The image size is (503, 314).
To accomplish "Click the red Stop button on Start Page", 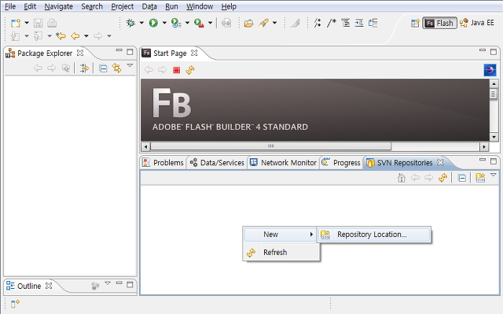I will pos(176,70).
